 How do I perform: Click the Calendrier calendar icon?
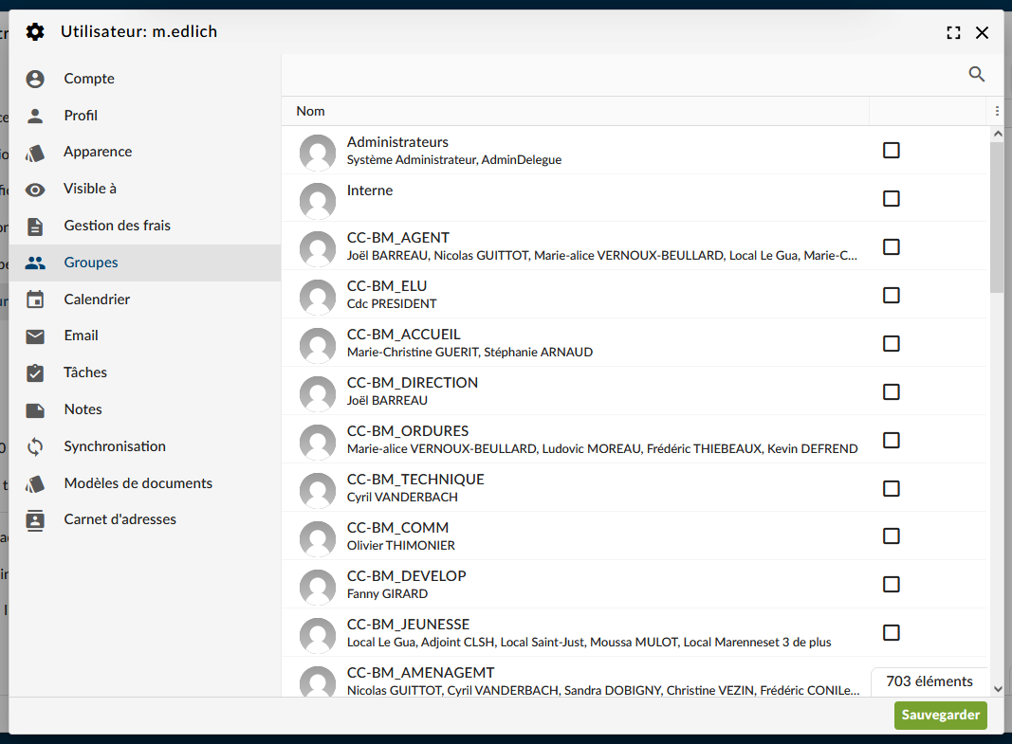click(35, 299)
